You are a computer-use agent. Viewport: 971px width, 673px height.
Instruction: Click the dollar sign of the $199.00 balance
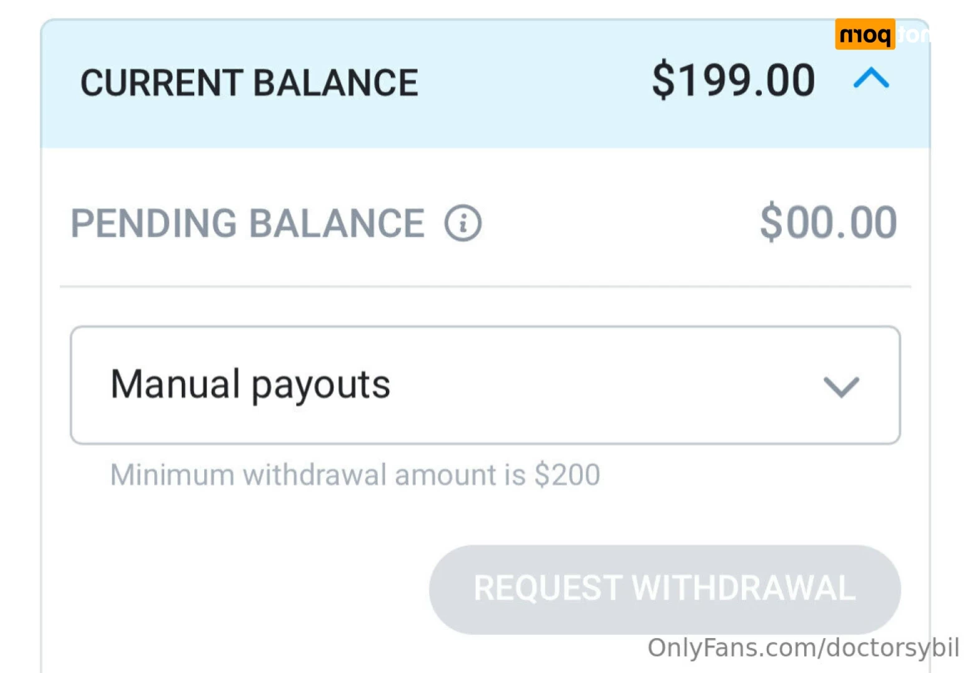[x=663, y=81]
